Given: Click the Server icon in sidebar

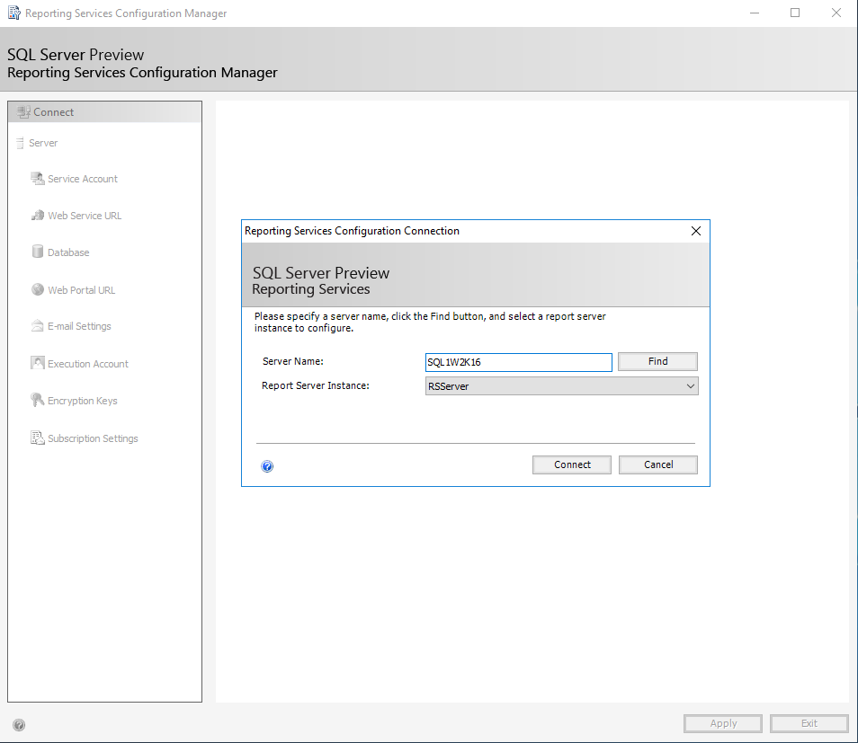Looking at the screenshot, I should point(21,143).
